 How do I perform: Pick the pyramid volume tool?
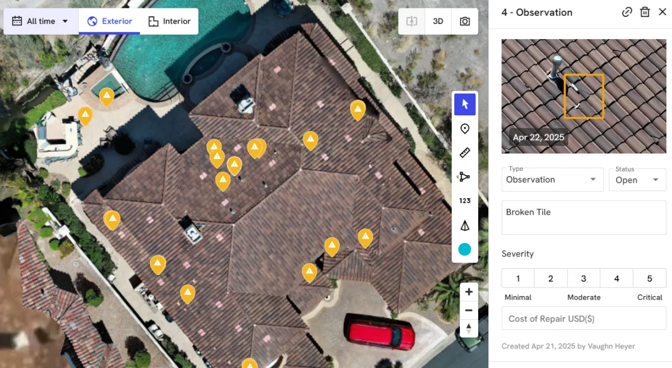click(x=465, y=225)
